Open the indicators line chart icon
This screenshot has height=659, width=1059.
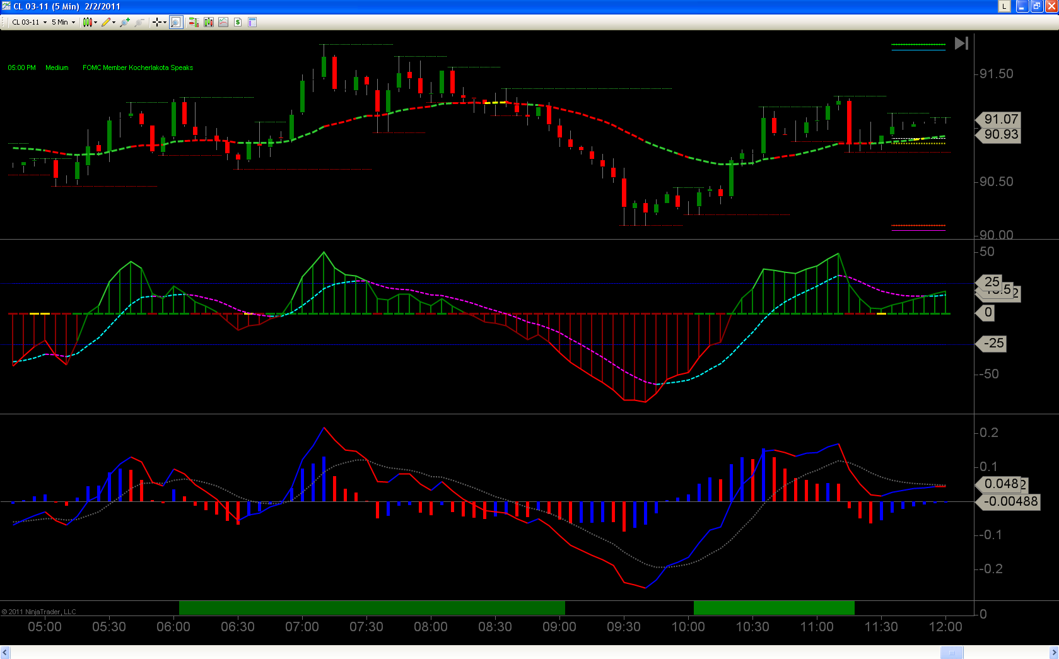[223, 22]
